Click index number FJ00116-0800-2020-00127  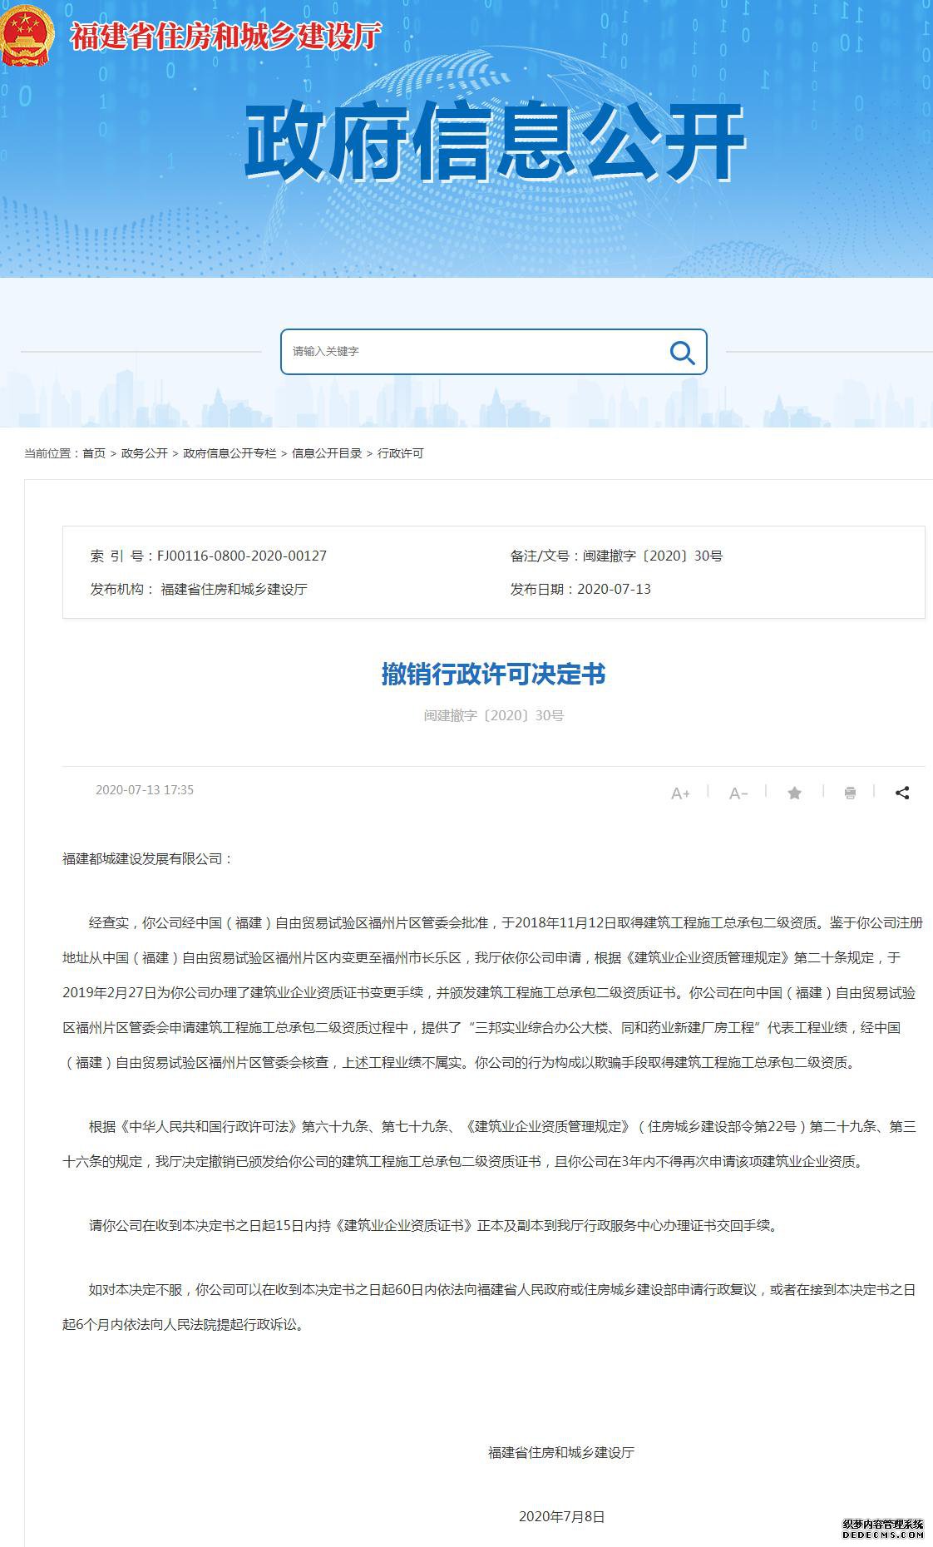coord(242,556)
